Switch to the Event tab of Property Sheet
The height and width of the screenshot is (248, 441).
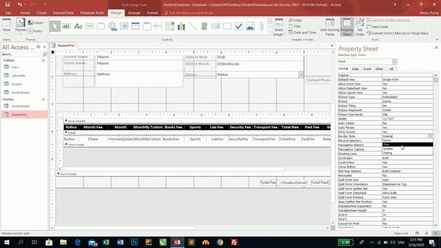click(367, 69)
